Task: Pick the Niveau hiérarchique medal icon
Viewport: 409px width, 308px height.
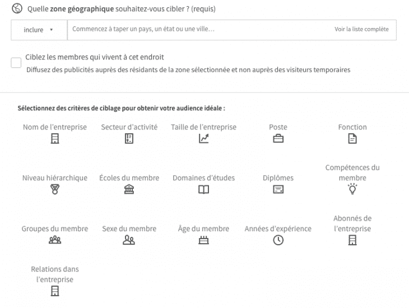Action: pos(55,189)
